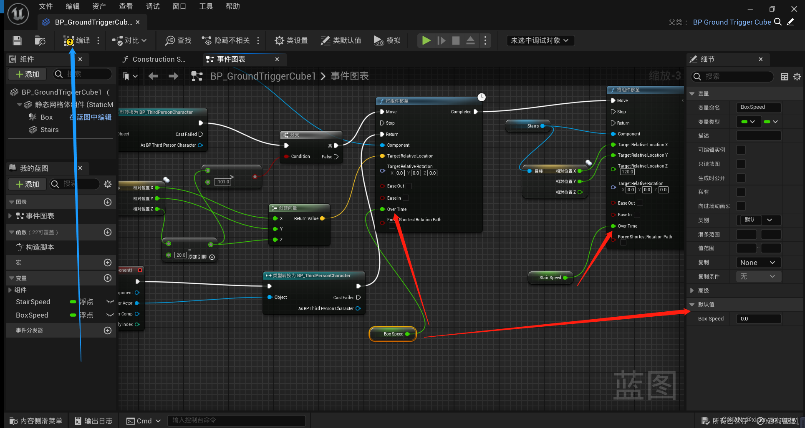Open the My Blueprint settings gear

(x=108, y=184)
